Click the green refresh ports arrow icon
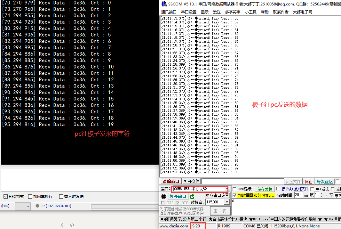Viewport: 341px width, 229px height. (192, 197)
